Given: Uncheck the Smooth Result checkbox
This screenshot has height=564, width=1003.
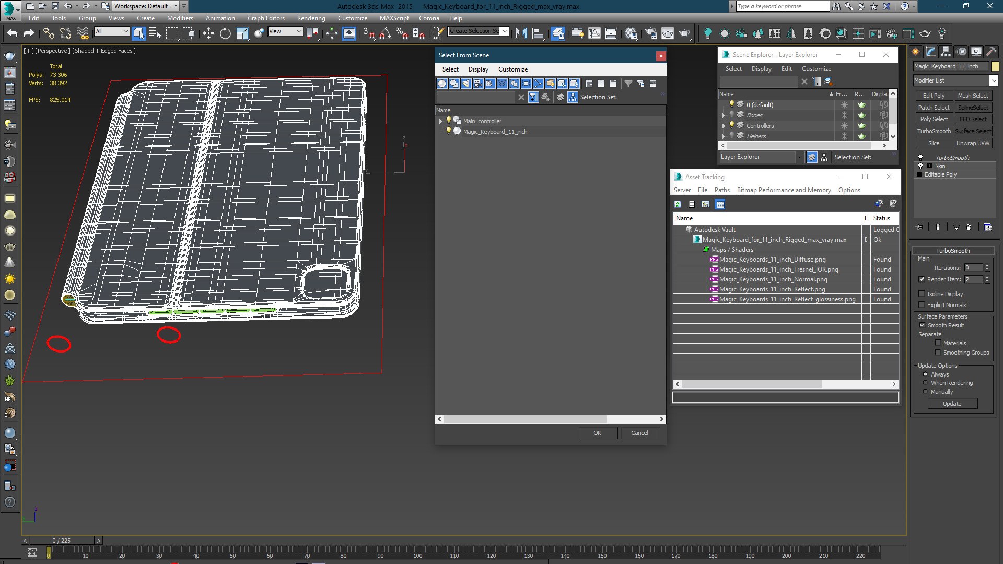Looking at the screenshot, I should [922, 325].
